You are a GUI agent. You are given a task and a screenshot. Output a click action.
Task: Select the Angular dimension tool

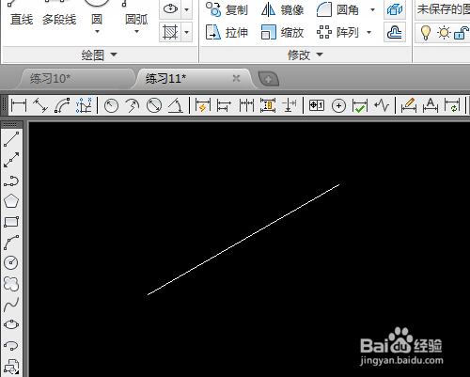[x=176, y=105]
